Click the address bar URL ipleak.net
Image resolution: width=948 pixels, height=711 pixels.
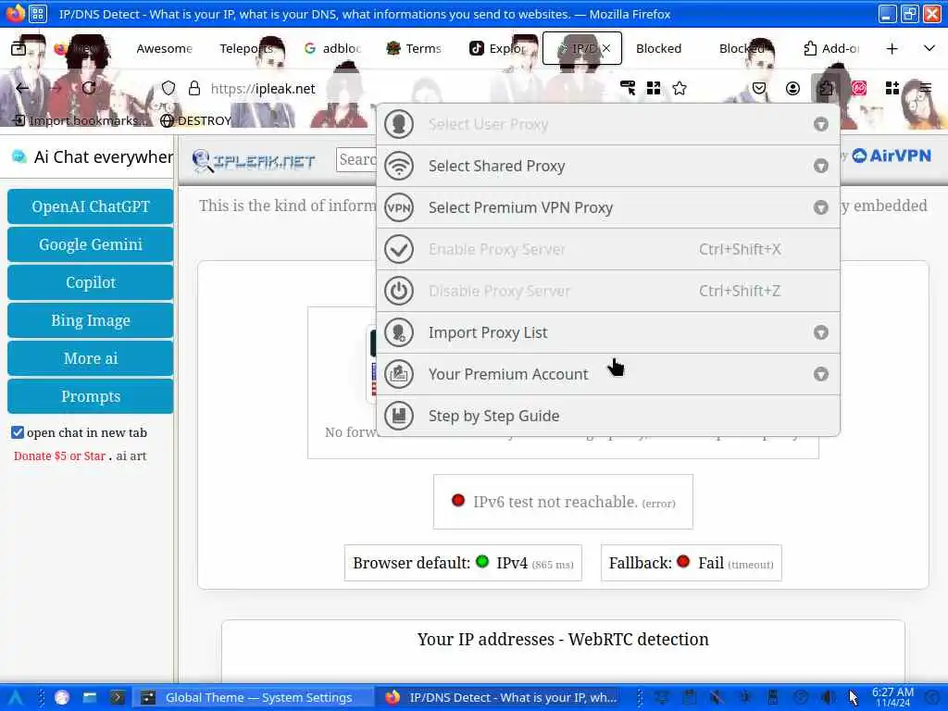click(x=263, y=88)
